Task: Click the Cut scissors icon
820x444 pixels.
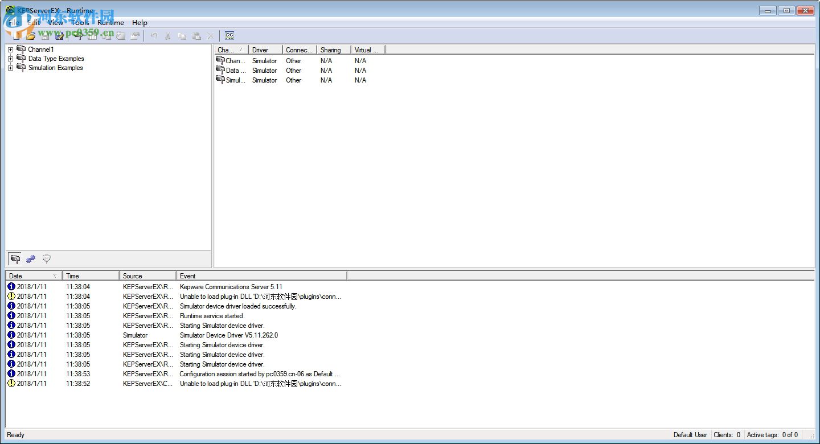Action: coord(168,36)
